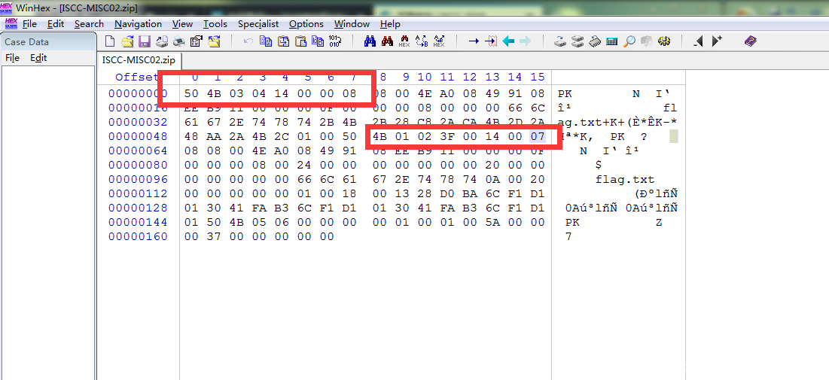The width and height of the screenshot is (829, 380).
Task: Open the Case Data panel File menu
Action: (12, 58)
